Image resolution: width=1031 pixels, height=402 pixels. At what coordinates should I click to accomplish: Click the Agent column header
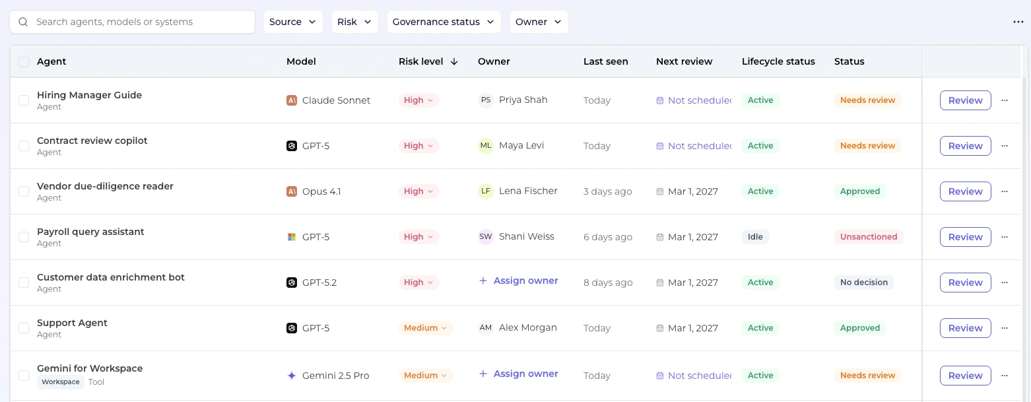pyautogui.click(x=51, y=61)
